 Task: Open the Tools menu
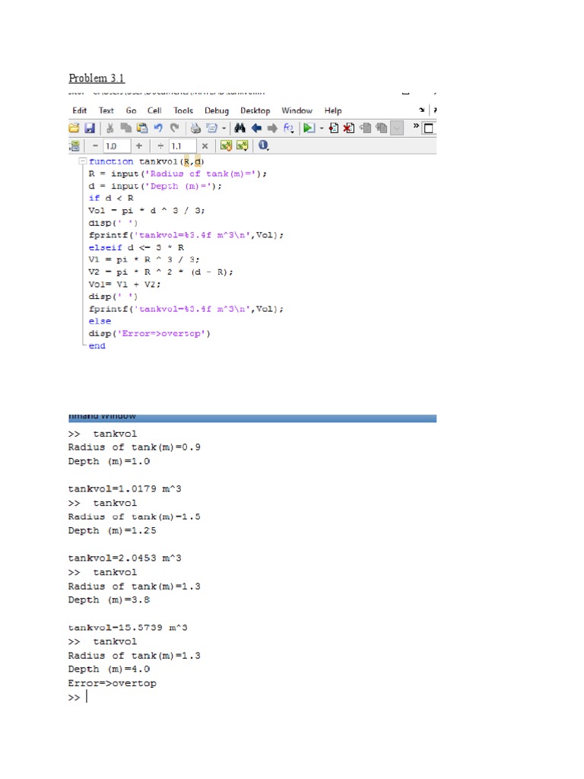pos(182,110)
